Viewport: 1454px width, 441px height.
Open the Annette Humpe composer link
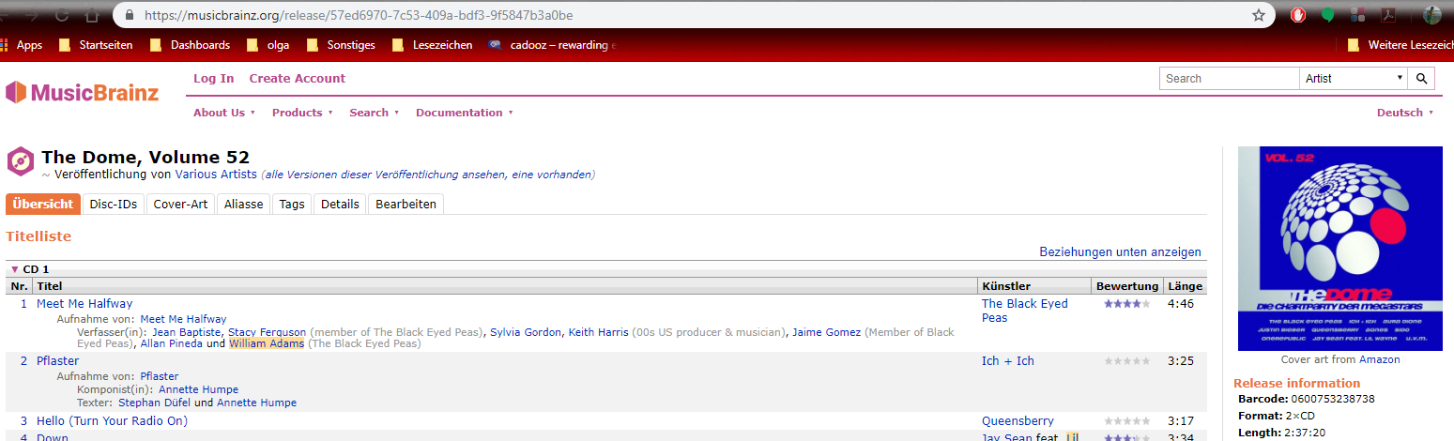198,389
